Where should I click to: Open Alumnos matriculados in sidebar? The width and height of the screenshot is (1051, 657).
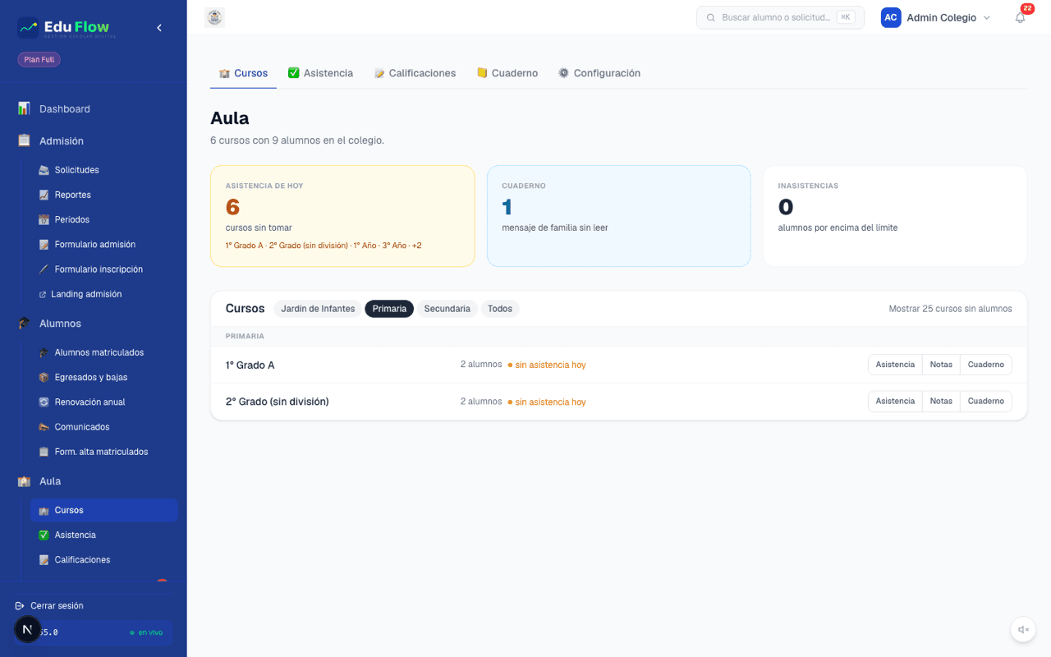click(103, 352)
